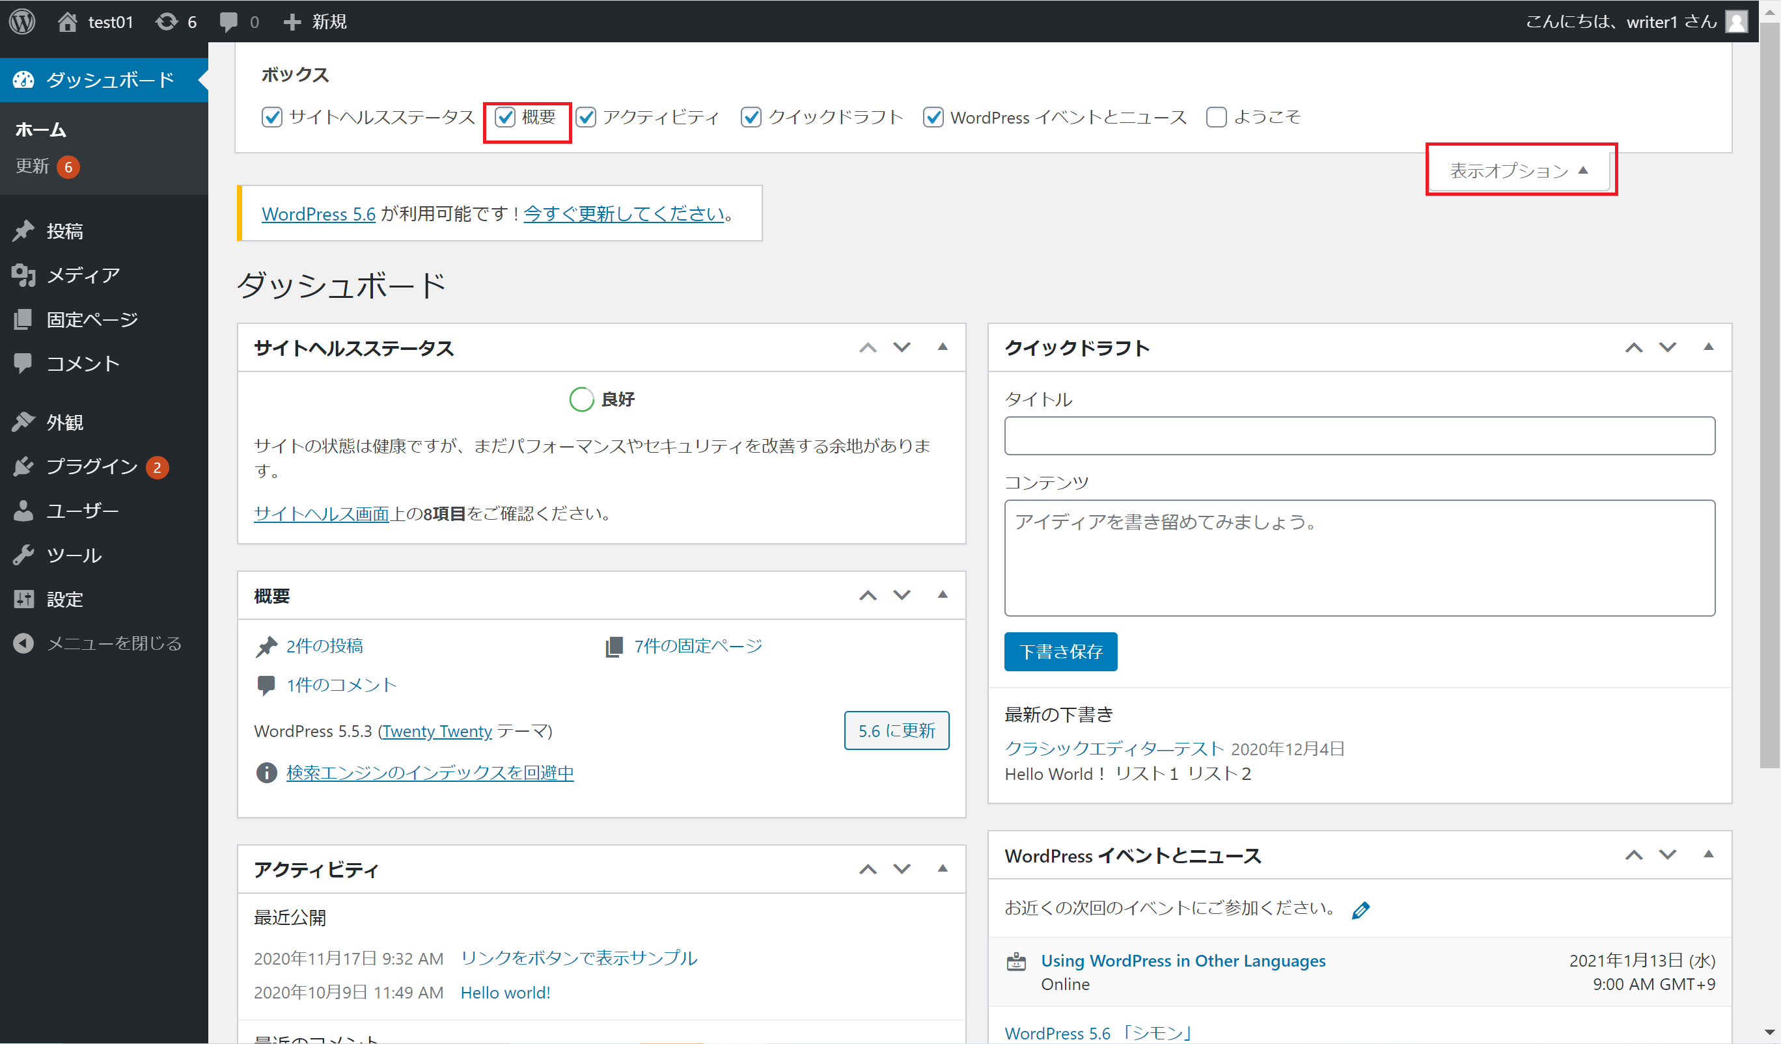Move Site Health Status box down with arrow
The height and width of the screenshot is (1044, 1781).
pos(902,347)
